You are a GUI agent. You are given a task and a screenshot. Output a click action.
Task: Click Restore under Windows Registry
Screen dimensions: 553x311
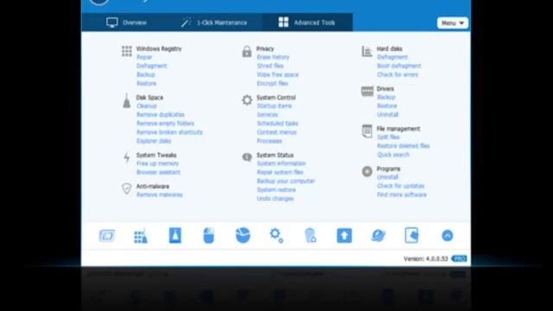pos(146,84)
